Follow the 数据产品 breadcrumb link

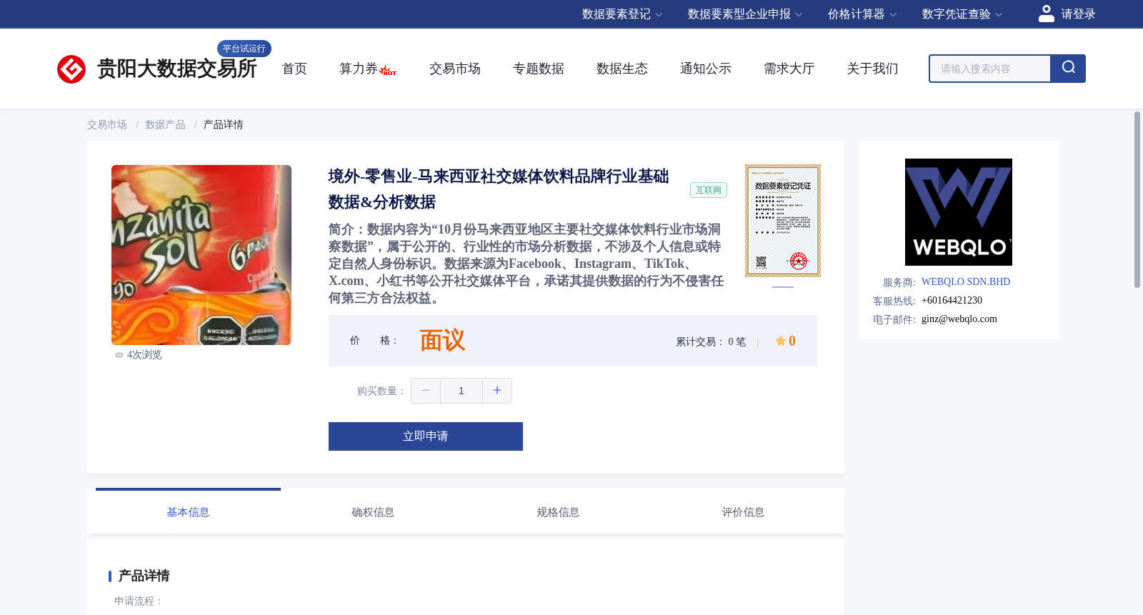tap(165, 125)
